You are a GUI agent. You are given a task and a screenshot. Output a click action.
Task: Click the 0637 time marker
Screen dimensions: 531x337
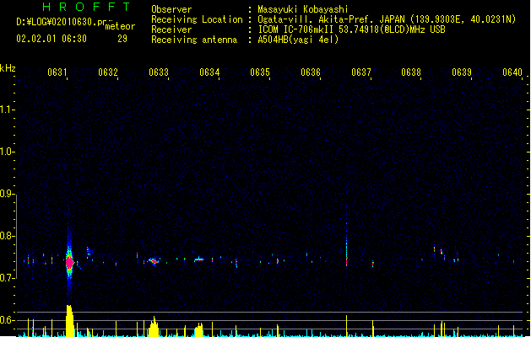pos(361,72)
